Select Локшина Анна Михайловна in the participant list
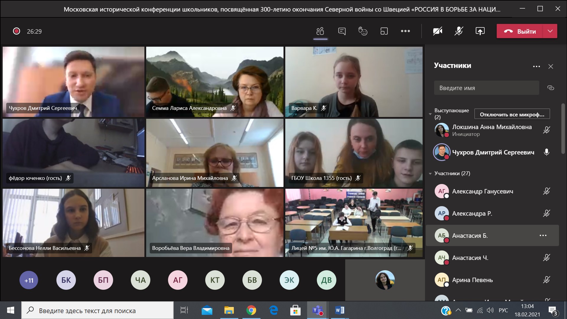Image resolution: width=567 pixels, height=319 pixels. click(x=492, y=130)
